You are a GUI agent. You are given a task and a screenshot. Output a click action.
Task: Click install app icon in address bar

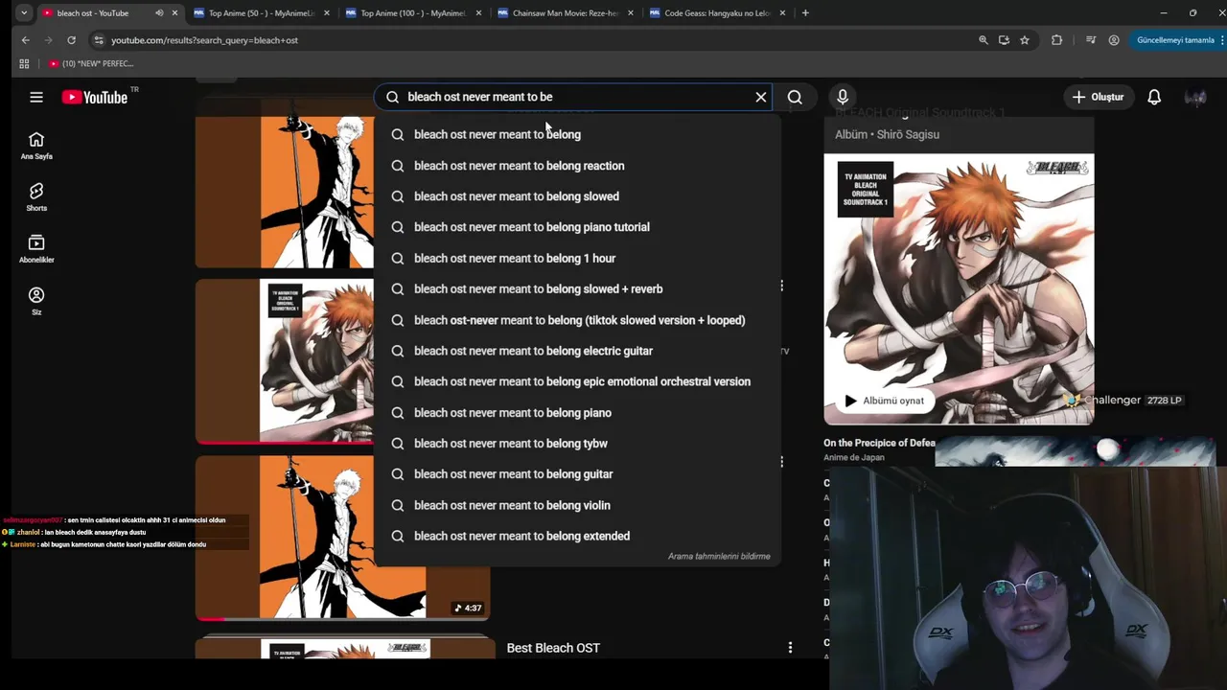point(1004,40)
